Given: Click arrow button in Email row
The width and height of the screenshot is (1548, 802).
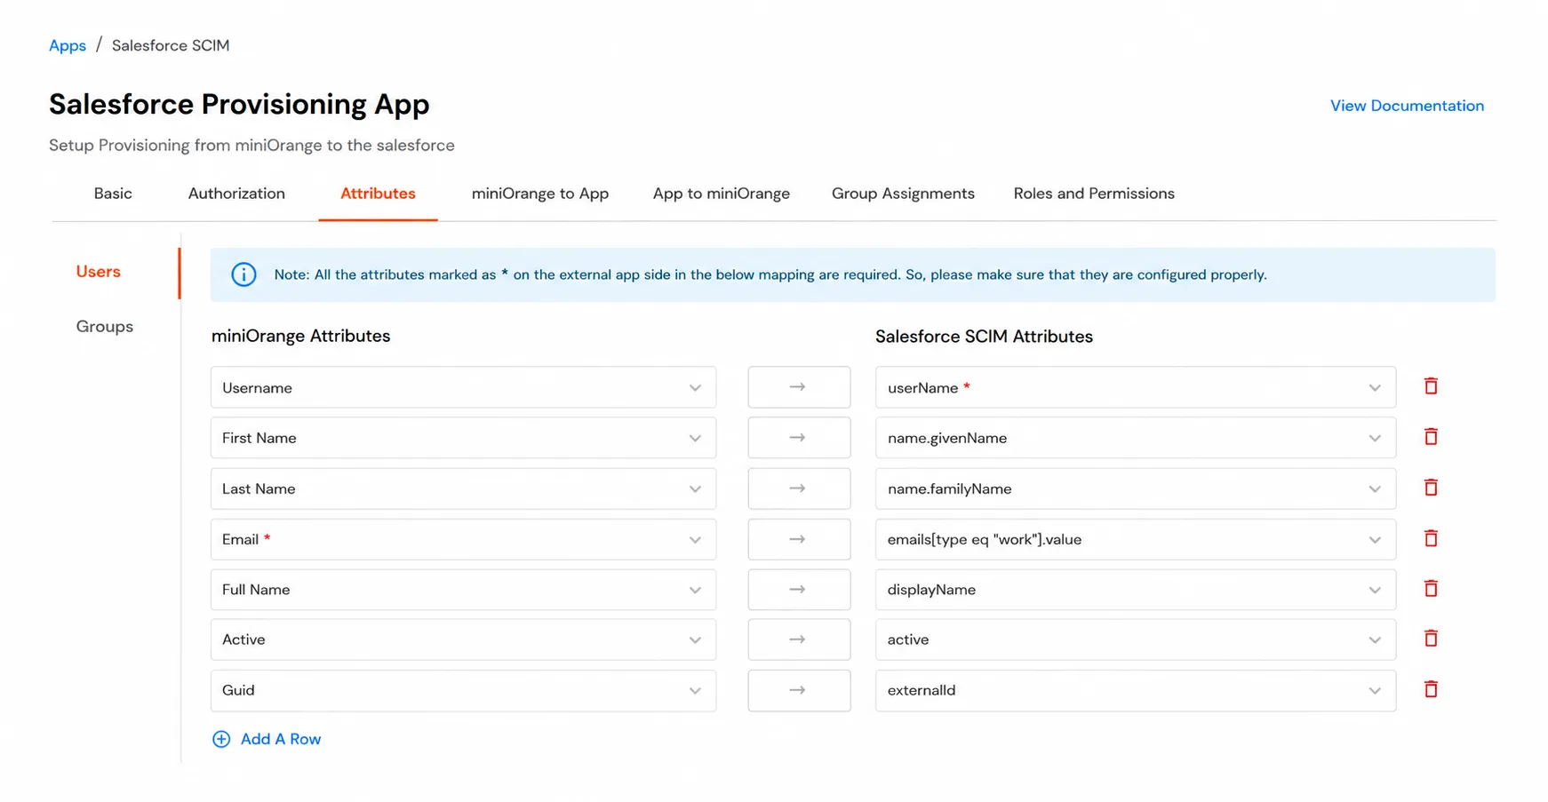Looking at the screenshot, I should click(x=799, y=539).
